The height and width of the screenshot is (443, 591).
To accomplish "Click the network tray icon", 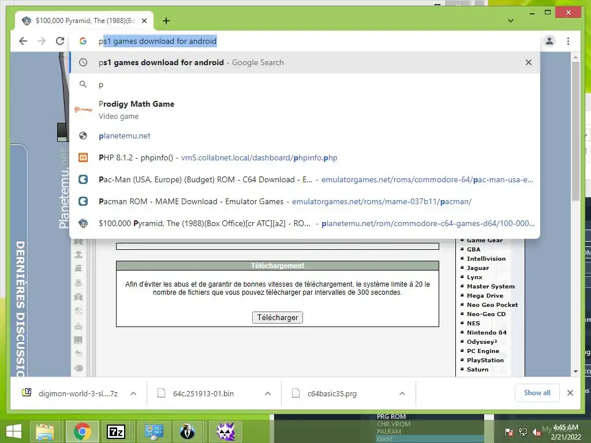I will click(523, 432).
